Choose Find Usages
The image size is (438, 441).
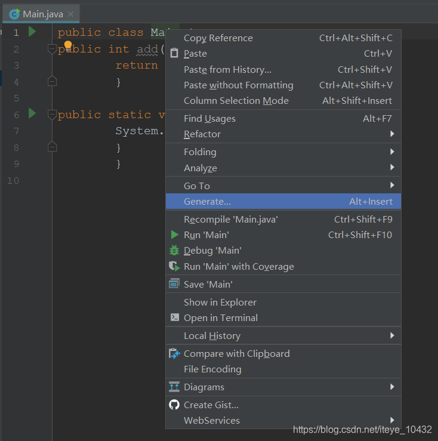[283, 119]
